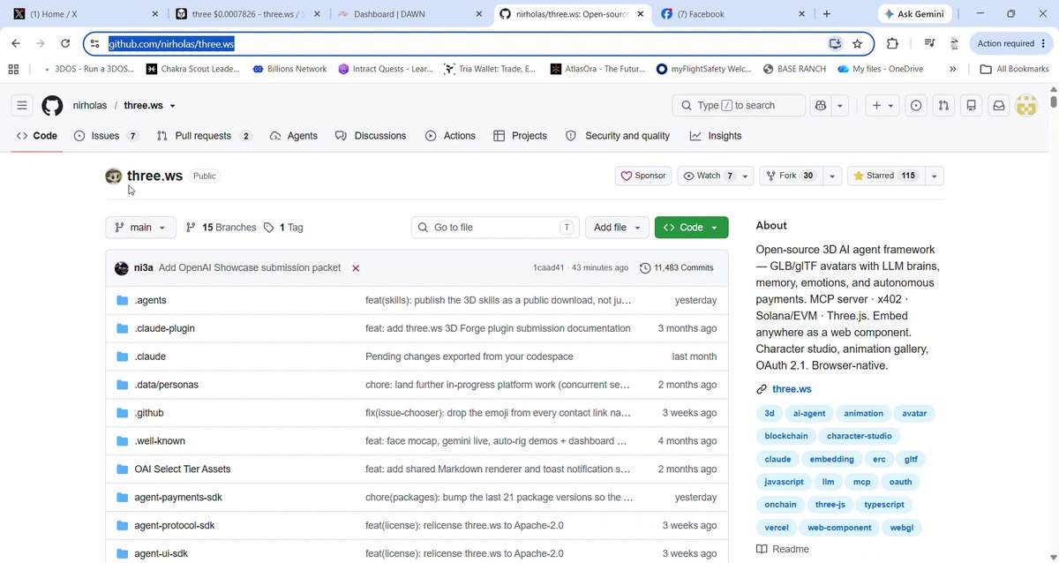Image resolution: width=1059 pixels, height=563 pixels.
Task: Open a new browser tab
Action: point(826,14)
